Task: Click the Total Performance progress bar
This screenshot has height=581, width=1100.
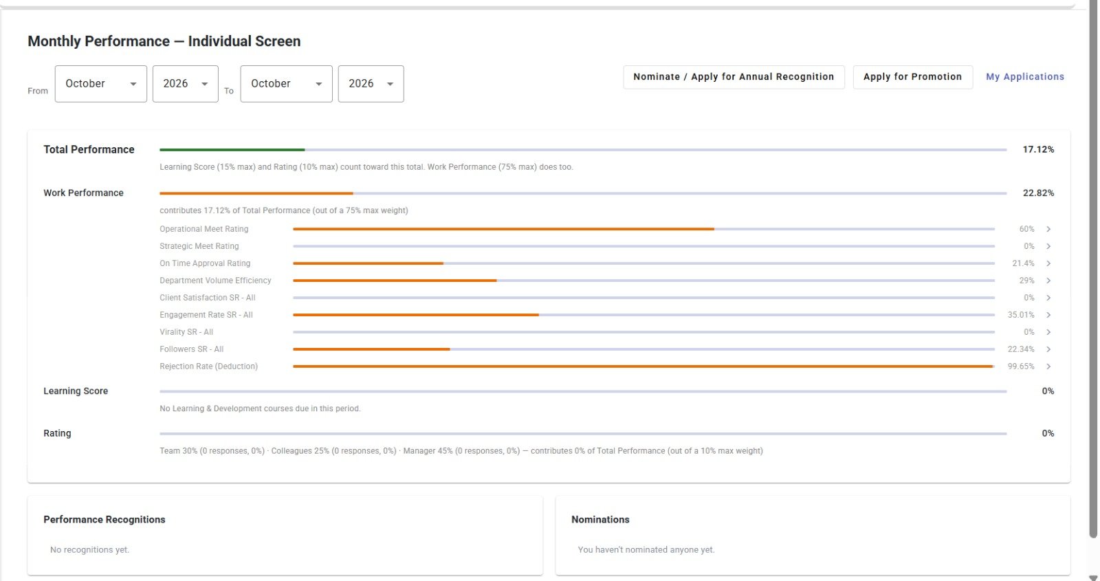Action: click(x=583, y=149)
